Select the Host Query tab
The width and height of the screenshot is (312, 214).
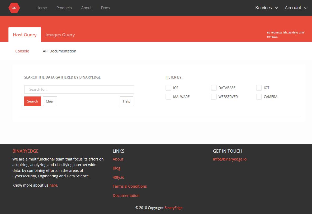coord(25,35)
